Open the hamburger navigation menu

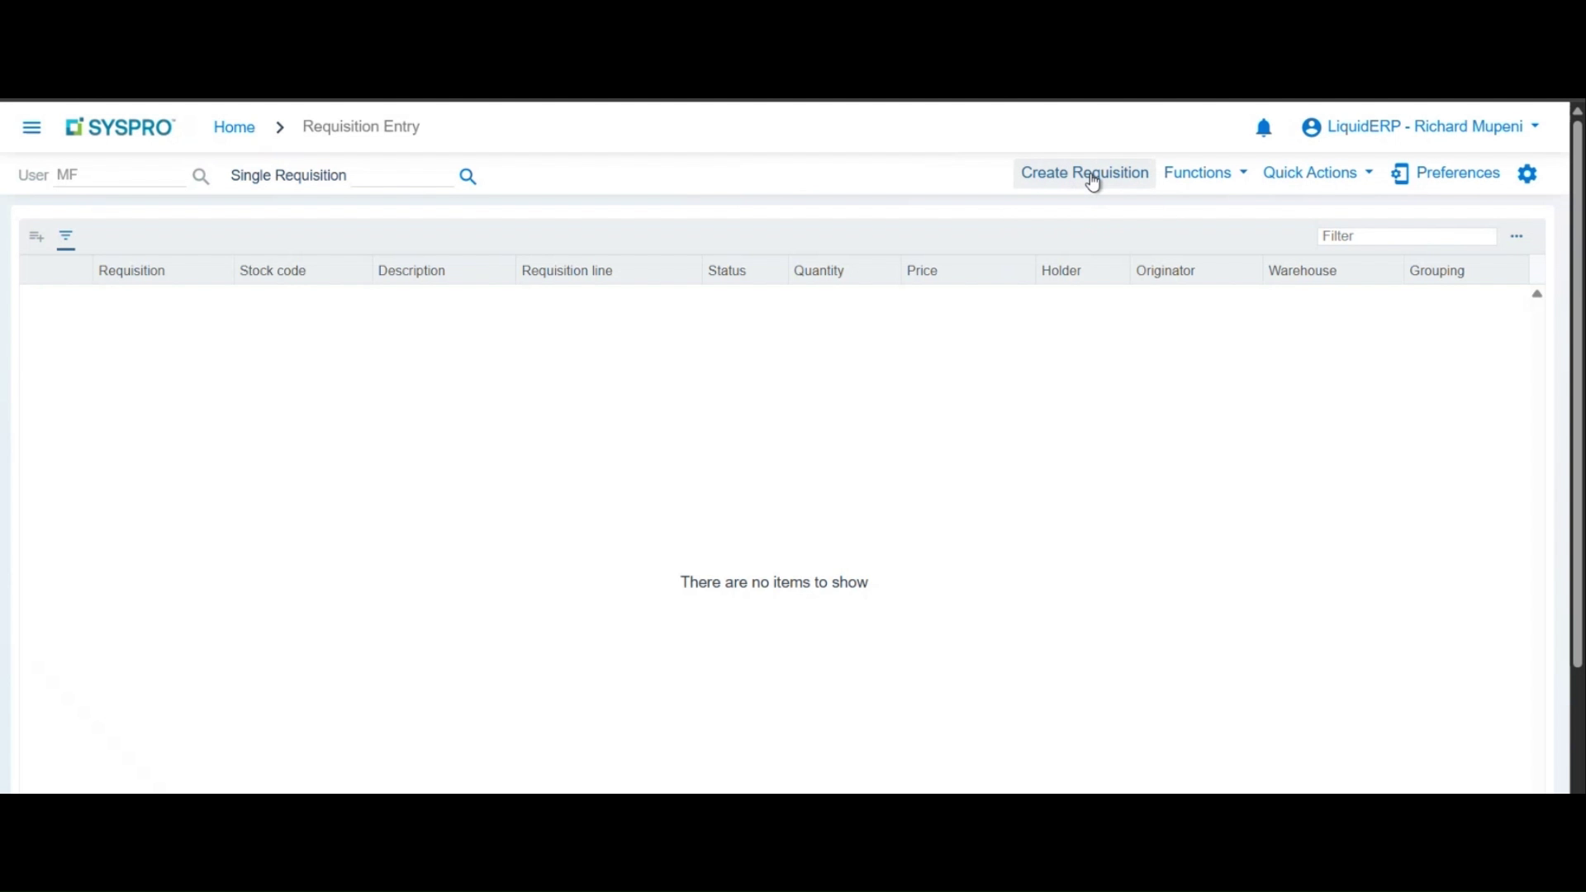coord(31,127)
